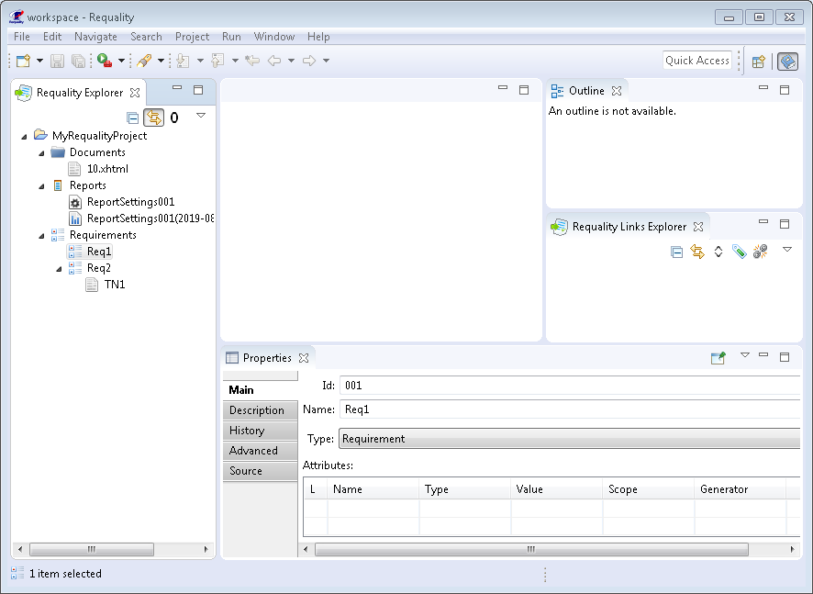This screenshot has width=813, height=594.
Task: Click the Save floppy disk icon
Action: point(57,61)
